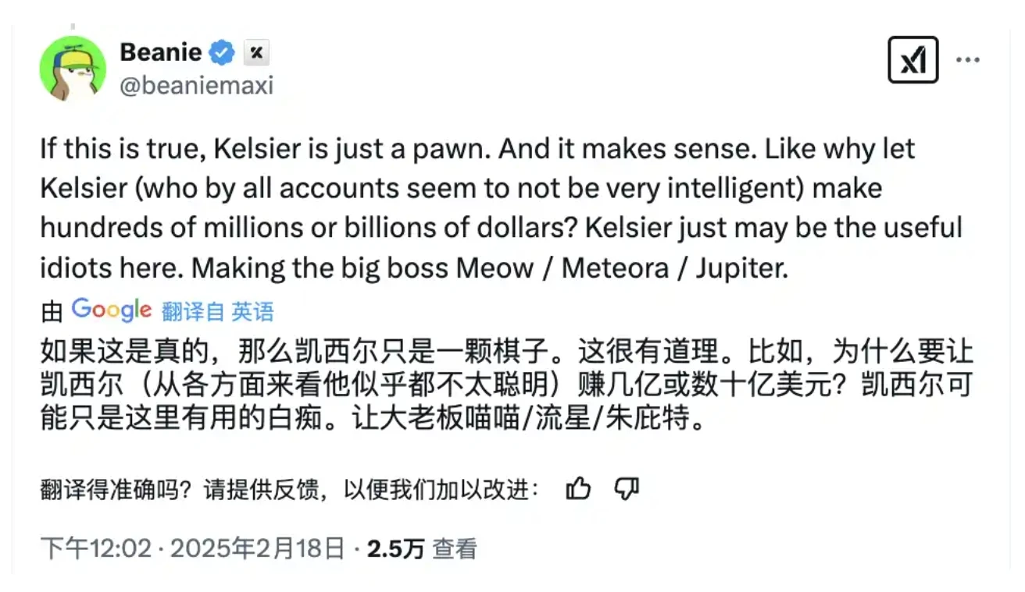Click the Google logo in the translation line

pyautogui.click(x=112, y=310)
